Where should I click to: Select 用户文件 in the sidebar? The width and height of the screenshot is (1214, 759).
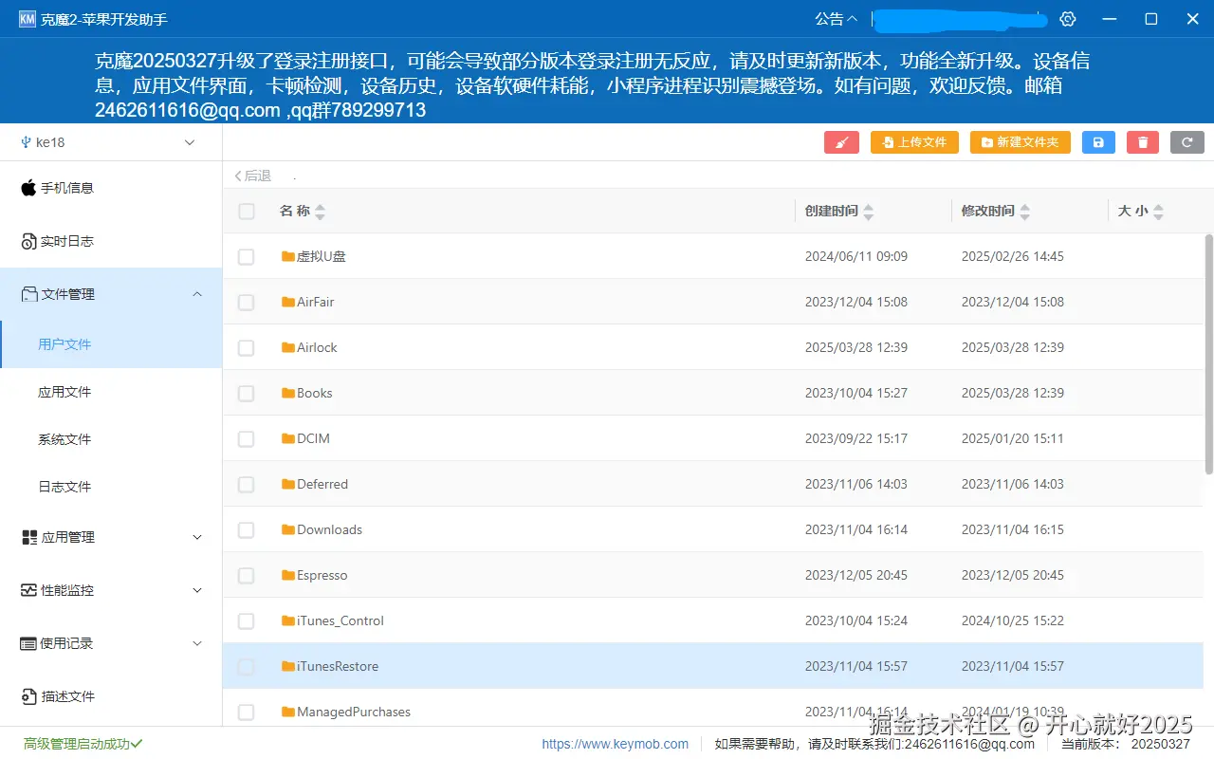(x=111, y=344)
